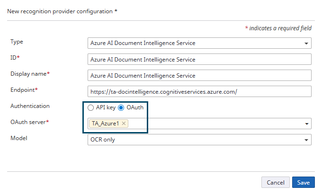Expand the OAuth server dropdown arrow
This screenshot has width=322, height=195.
306,124
